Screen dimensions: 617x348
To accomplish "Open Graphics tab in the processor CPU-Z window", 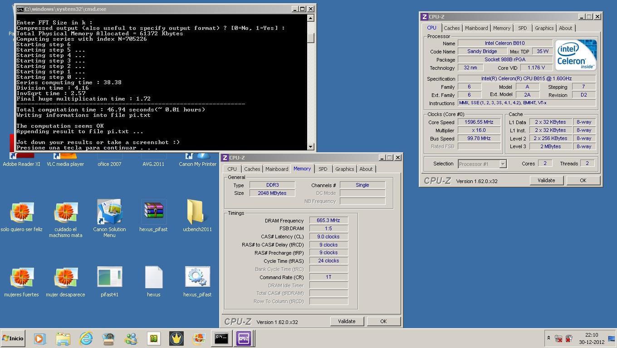I will (544, 28).
